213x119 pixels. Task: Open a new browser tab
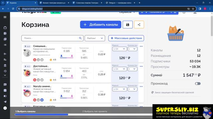(139, 3)
